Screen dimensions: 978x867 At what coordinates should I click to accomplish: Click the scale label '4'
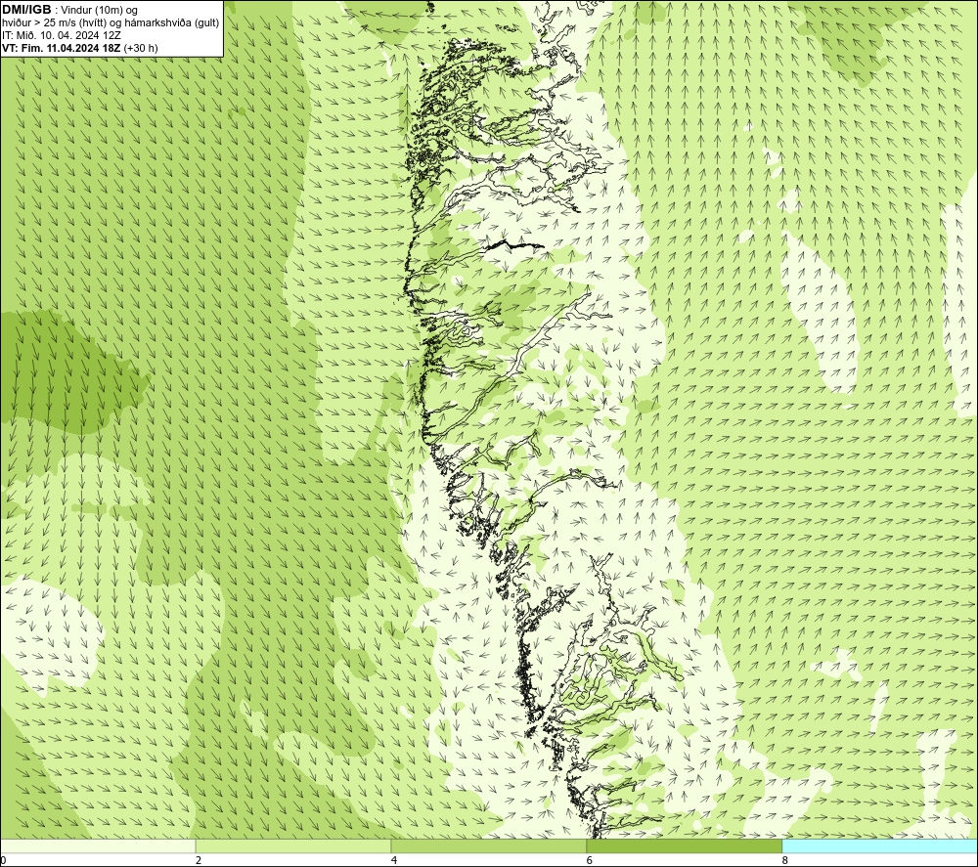393,860
